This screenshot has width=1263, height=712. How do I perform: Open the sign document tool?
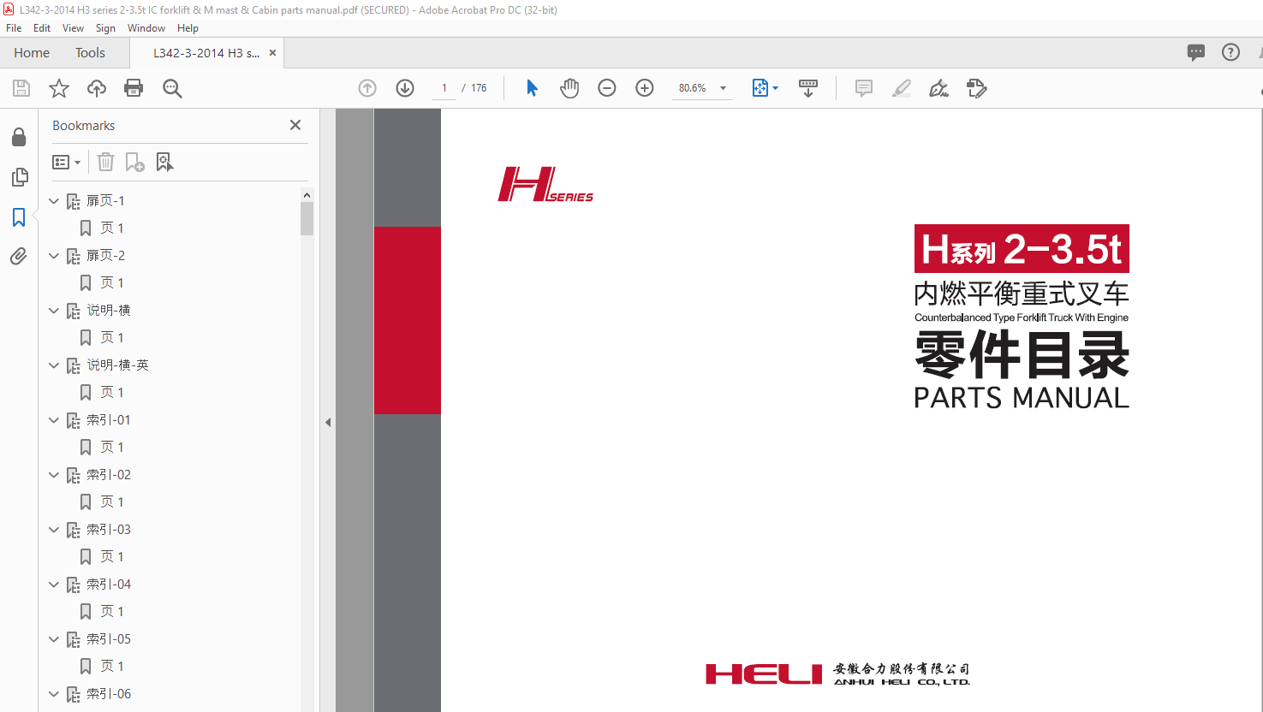click(x=938, y=88)
